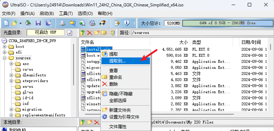Open the dropdown arrow beside the Open icon

[21, 23]
